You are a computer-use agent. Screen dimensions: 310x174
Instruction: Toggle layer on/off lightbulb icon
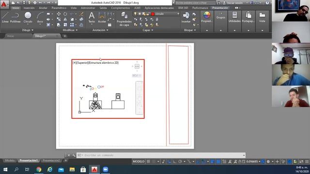tap(135, 14)
